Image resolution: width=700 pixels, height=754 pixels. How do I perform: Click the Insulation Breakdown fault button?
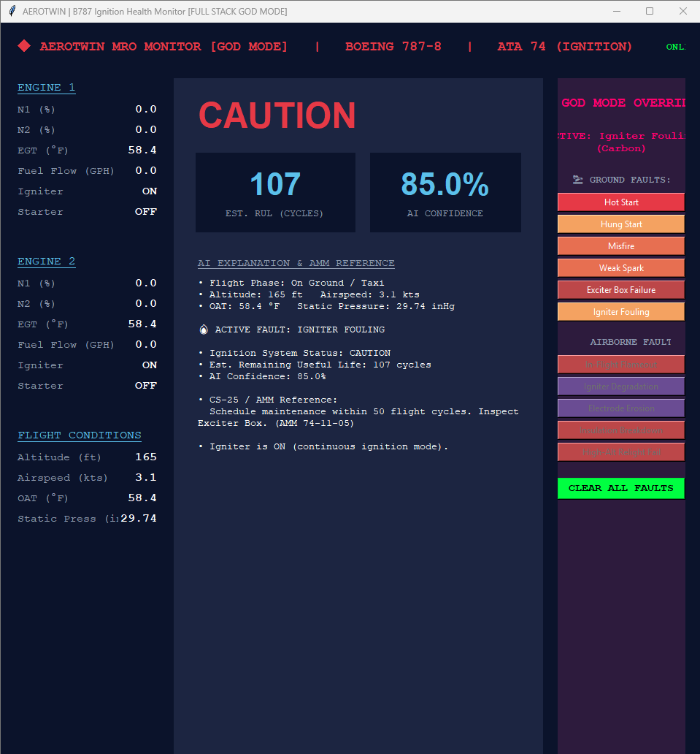point(620,430)
